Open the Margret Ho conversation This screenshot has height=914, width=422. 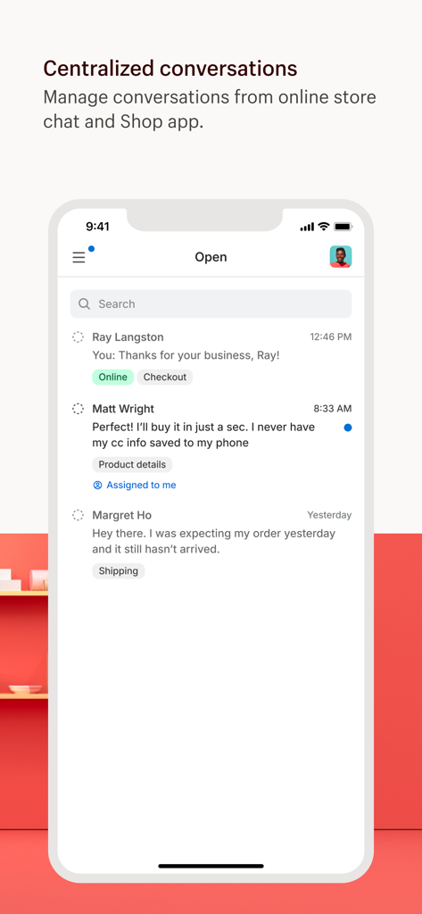211,544
